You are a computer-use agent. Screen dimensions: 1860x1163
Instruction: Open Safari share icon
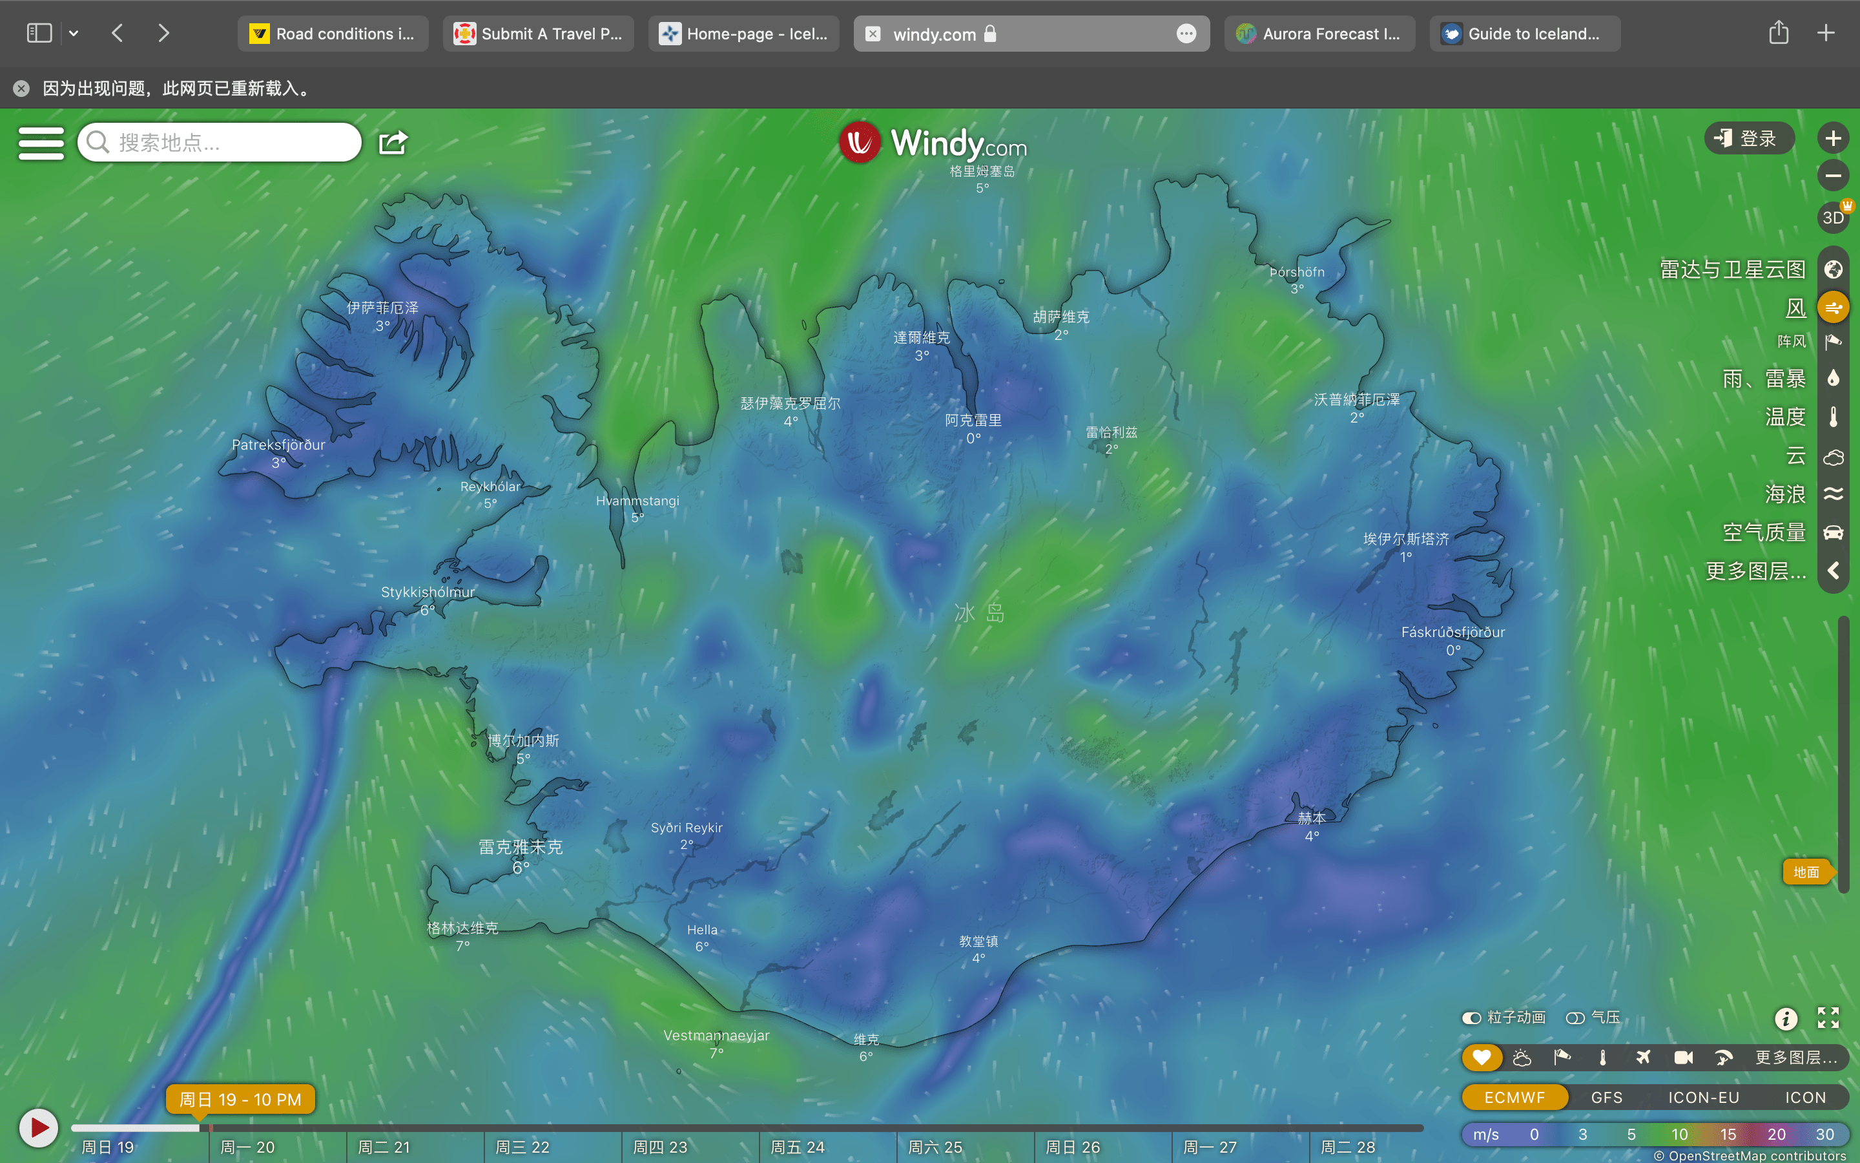pyautogui.click(x=1779, y=32)
